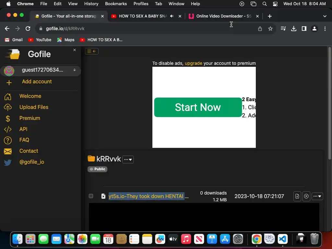Image resolution: width=332 pixels, height=249 pixels.
Task: Expand the guest account dropdown arrow
Action: coord(75,70)
